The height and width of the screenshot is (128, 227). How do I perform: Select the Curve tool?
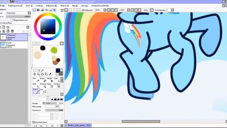point(36,91)
